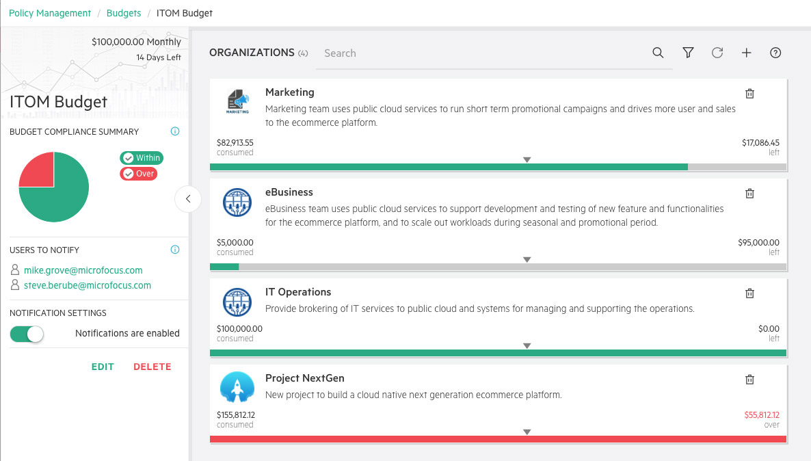Open the filter funnel icon

point(688,53)
